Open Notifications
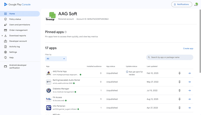Viewport: 201px width, 115px height. (181, 4)
